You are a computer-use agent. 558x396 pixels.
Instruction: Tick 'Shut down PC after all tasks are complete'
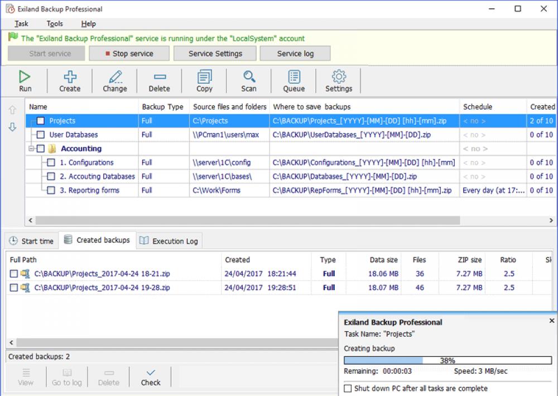point(348,388)
